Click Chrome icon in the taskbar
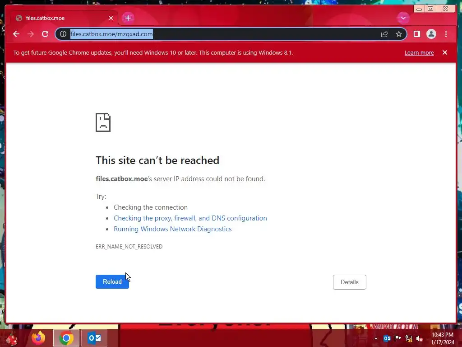 point(66,338)
